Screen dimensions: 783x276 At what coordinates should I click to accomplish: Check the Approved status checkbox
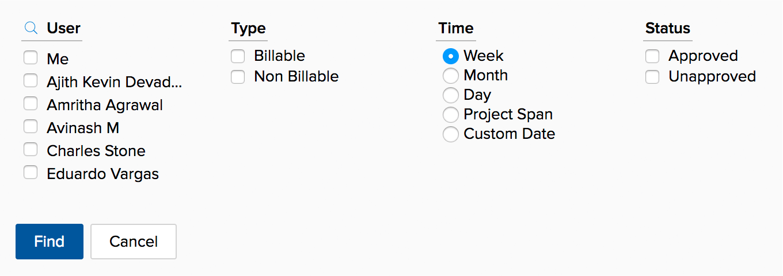click(652, 56)
